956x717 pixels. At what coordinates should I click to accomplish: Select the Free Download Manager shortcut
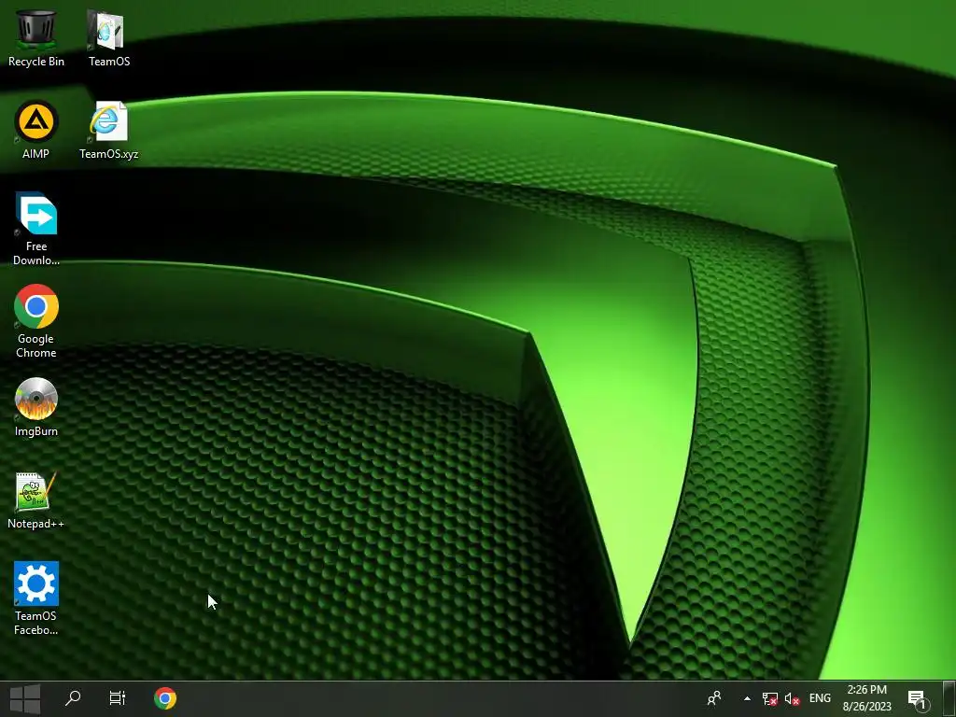36,230
